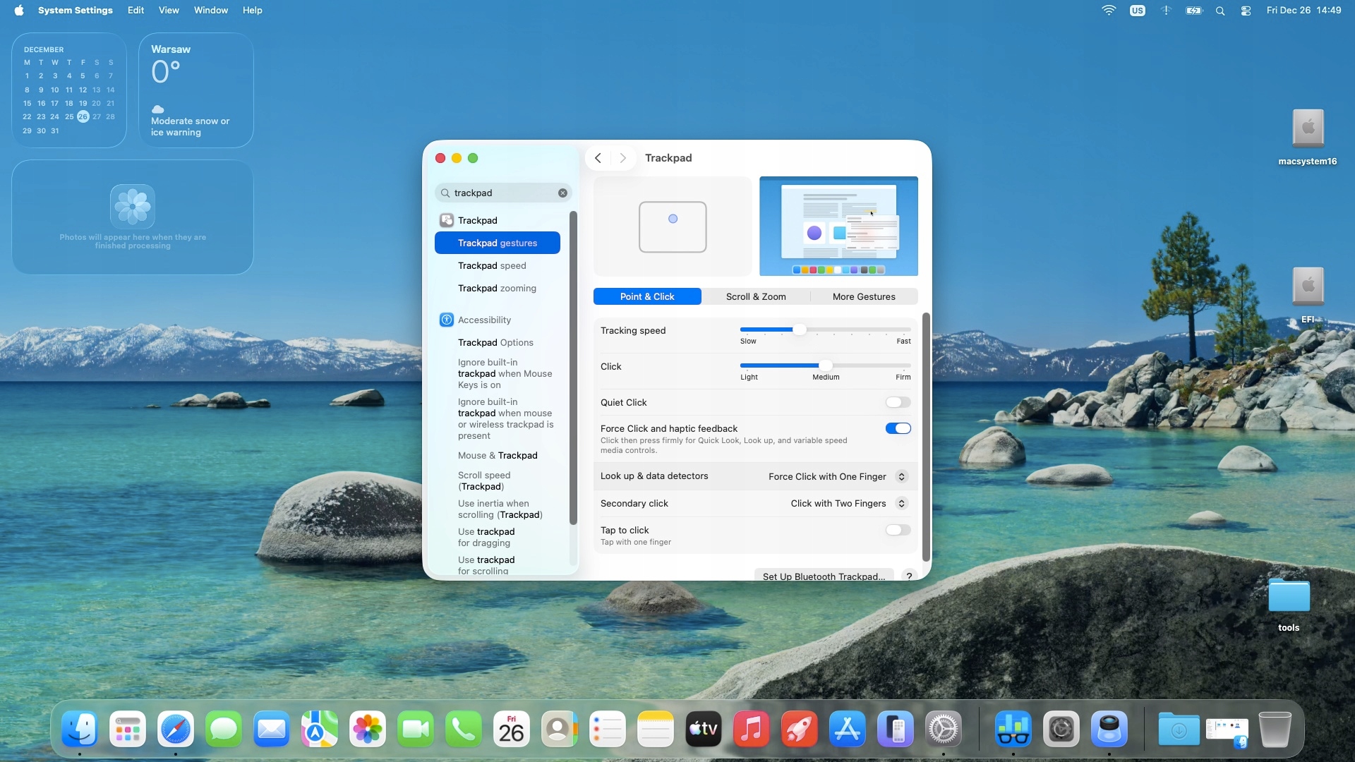Go back using the left chevron
The height and width of the screenshot is (762, 1355).
[x=598, y=158]
